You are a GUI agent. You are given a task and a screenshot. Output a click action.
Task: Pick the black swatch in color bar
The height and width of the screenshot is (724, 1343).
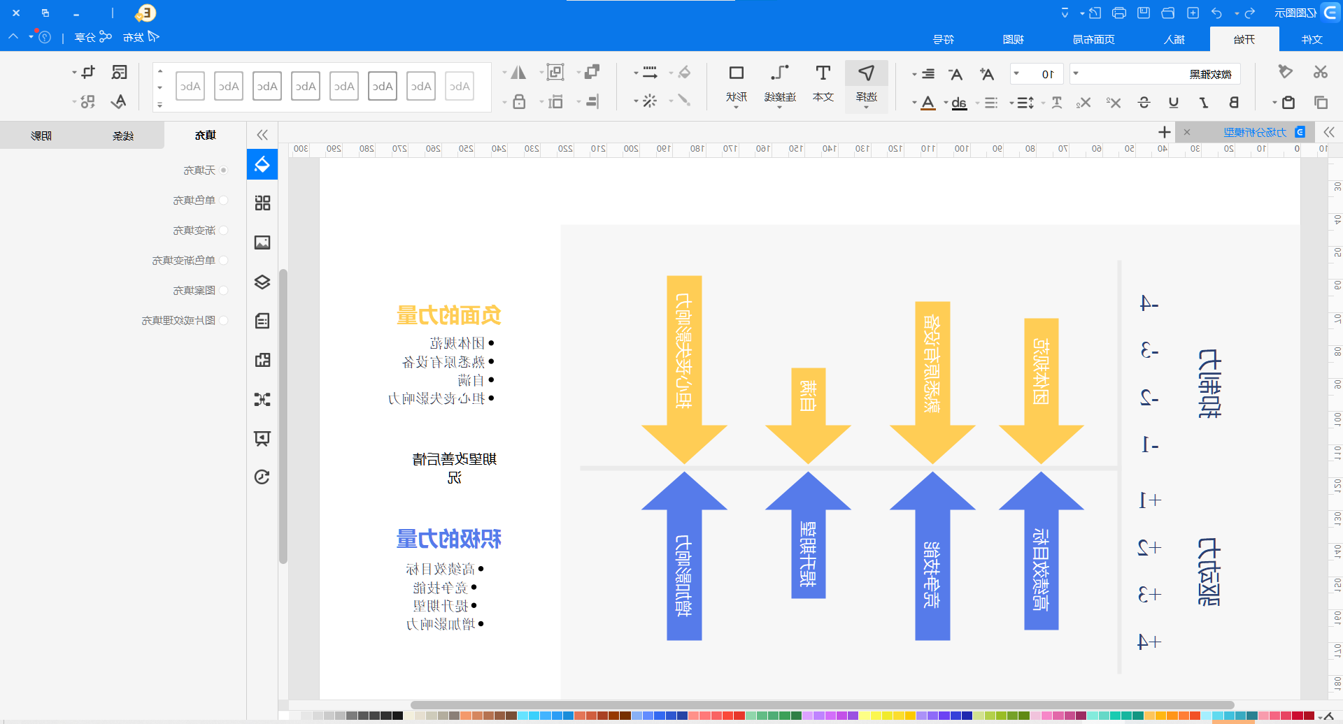point(398,716)
